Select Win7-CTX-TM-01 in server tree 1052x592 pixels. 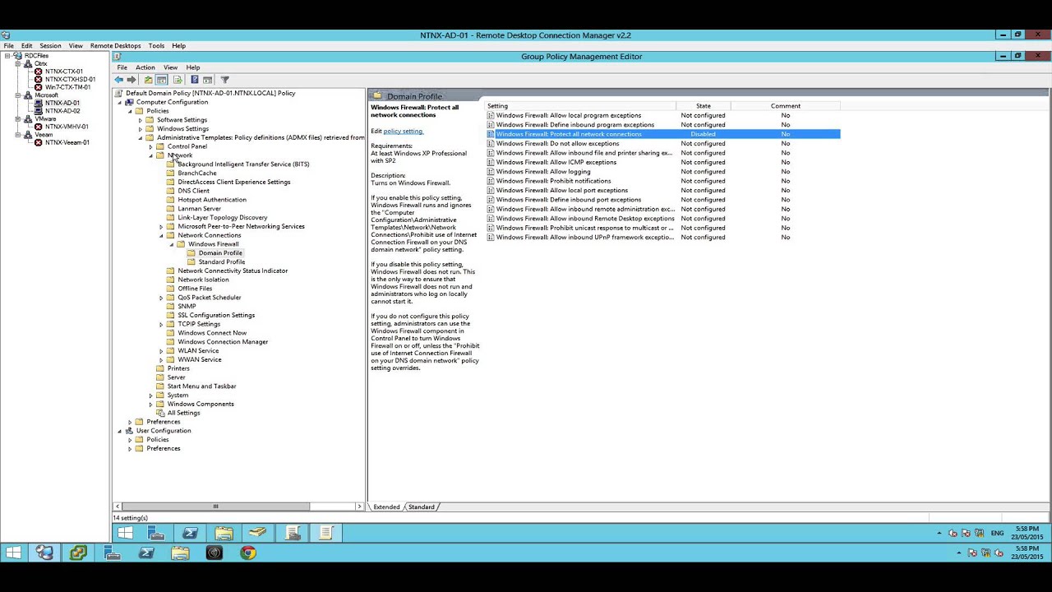coord(67,87)
